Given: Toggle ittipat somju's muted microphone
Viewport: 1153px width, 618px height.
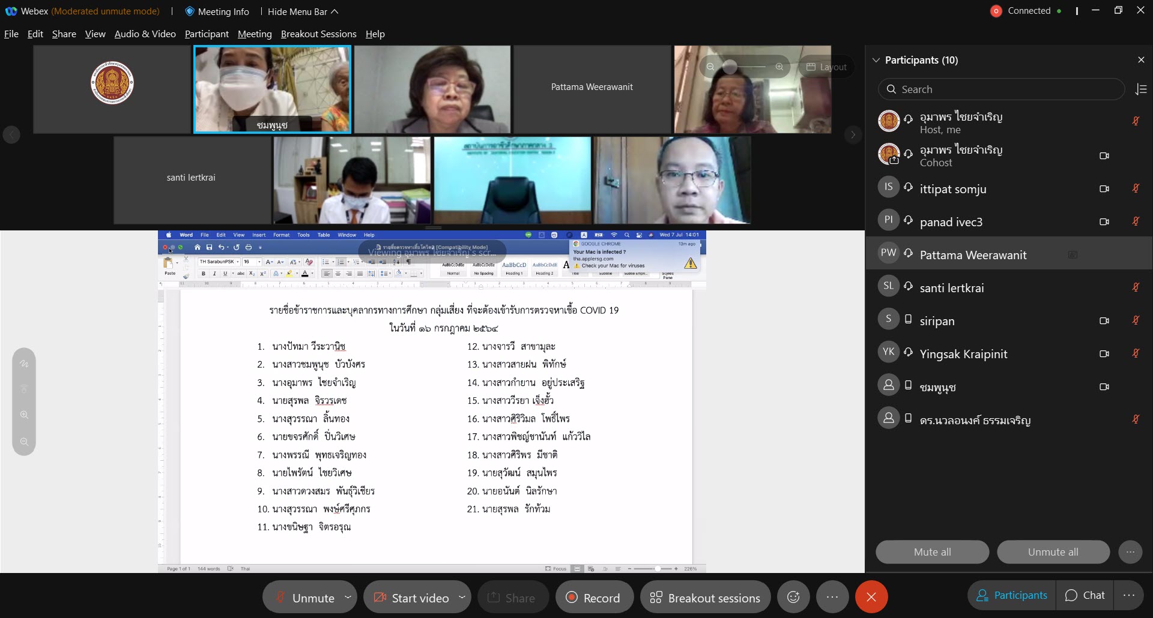Looking at the screenshot, I should click(x=1136, y=189).
